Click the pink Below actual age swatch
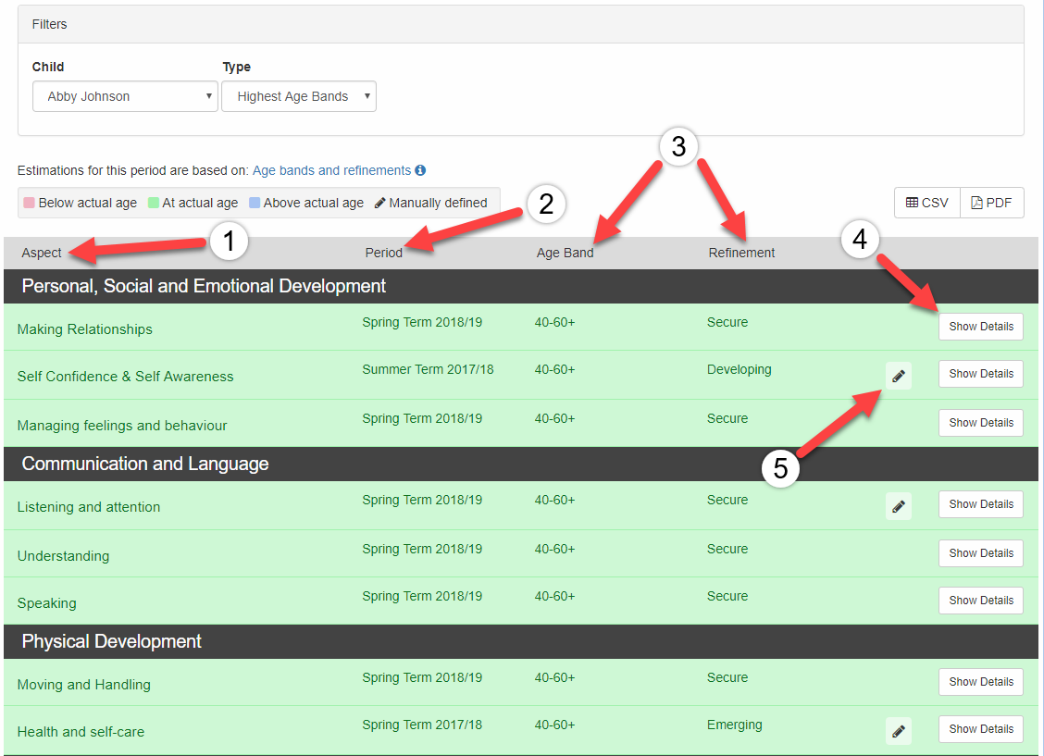The image size is (1044, 756). click(29, 203)
